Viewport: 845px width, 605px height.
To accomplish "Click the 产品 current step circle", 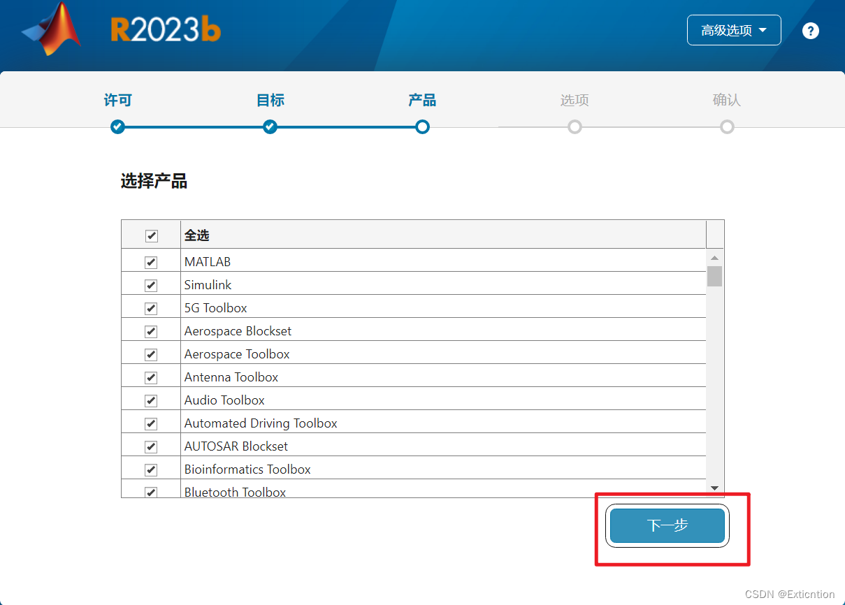I will tap(422, 127).
